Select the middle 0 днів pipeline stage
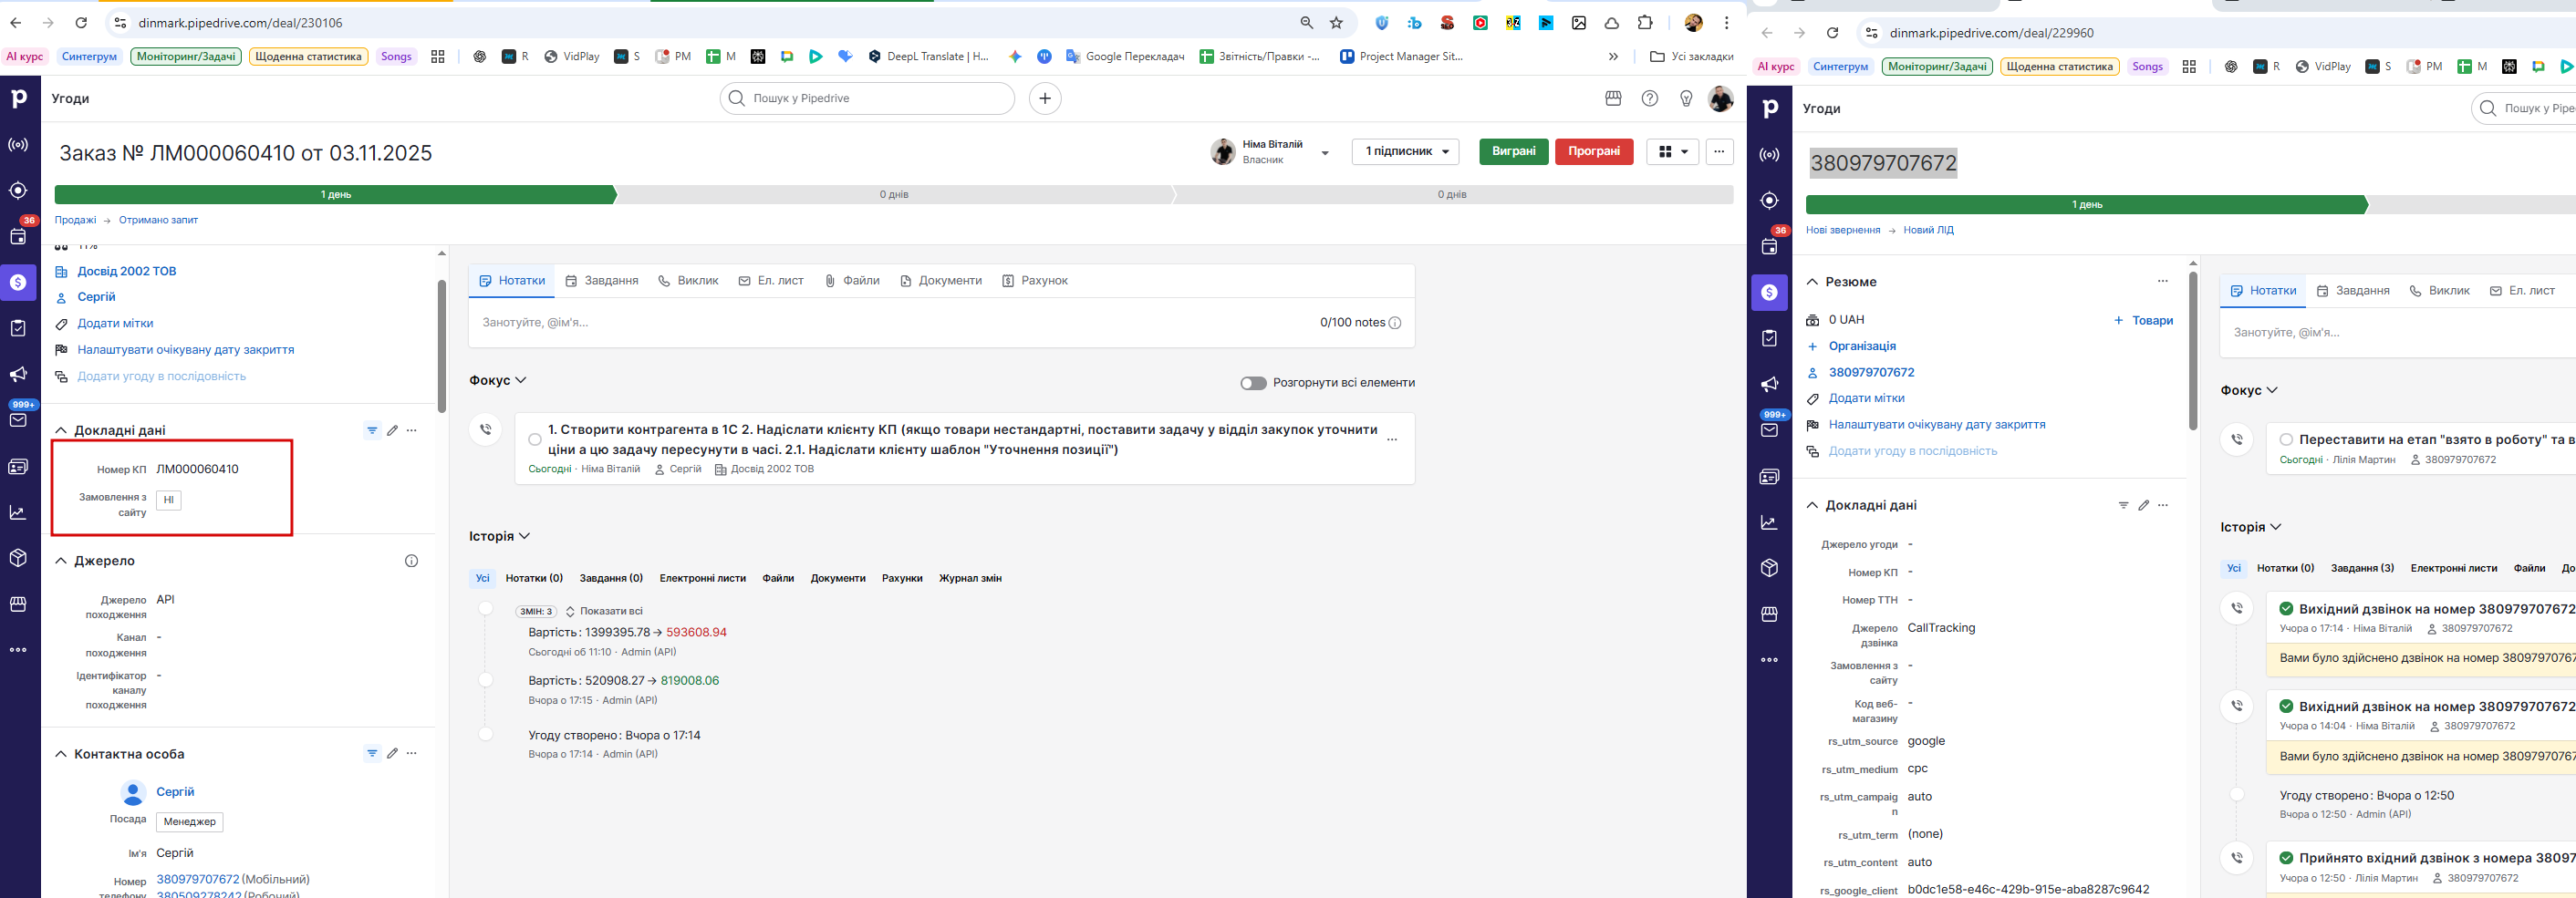The height and width of the screenshot is (898, 2576). pos(894,194)
